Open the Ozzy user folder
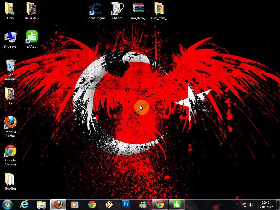This screenshot has width=280, height=210. pos(10,11)
